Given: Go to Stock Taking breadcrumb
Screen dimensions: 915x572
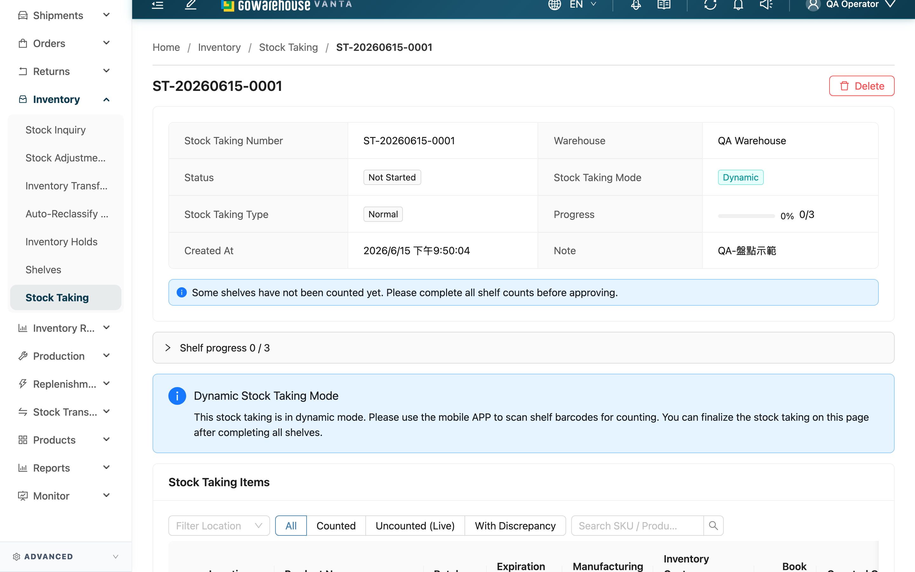Looking at the screenshot, I should pyautogui.click(x=288, y=47).
